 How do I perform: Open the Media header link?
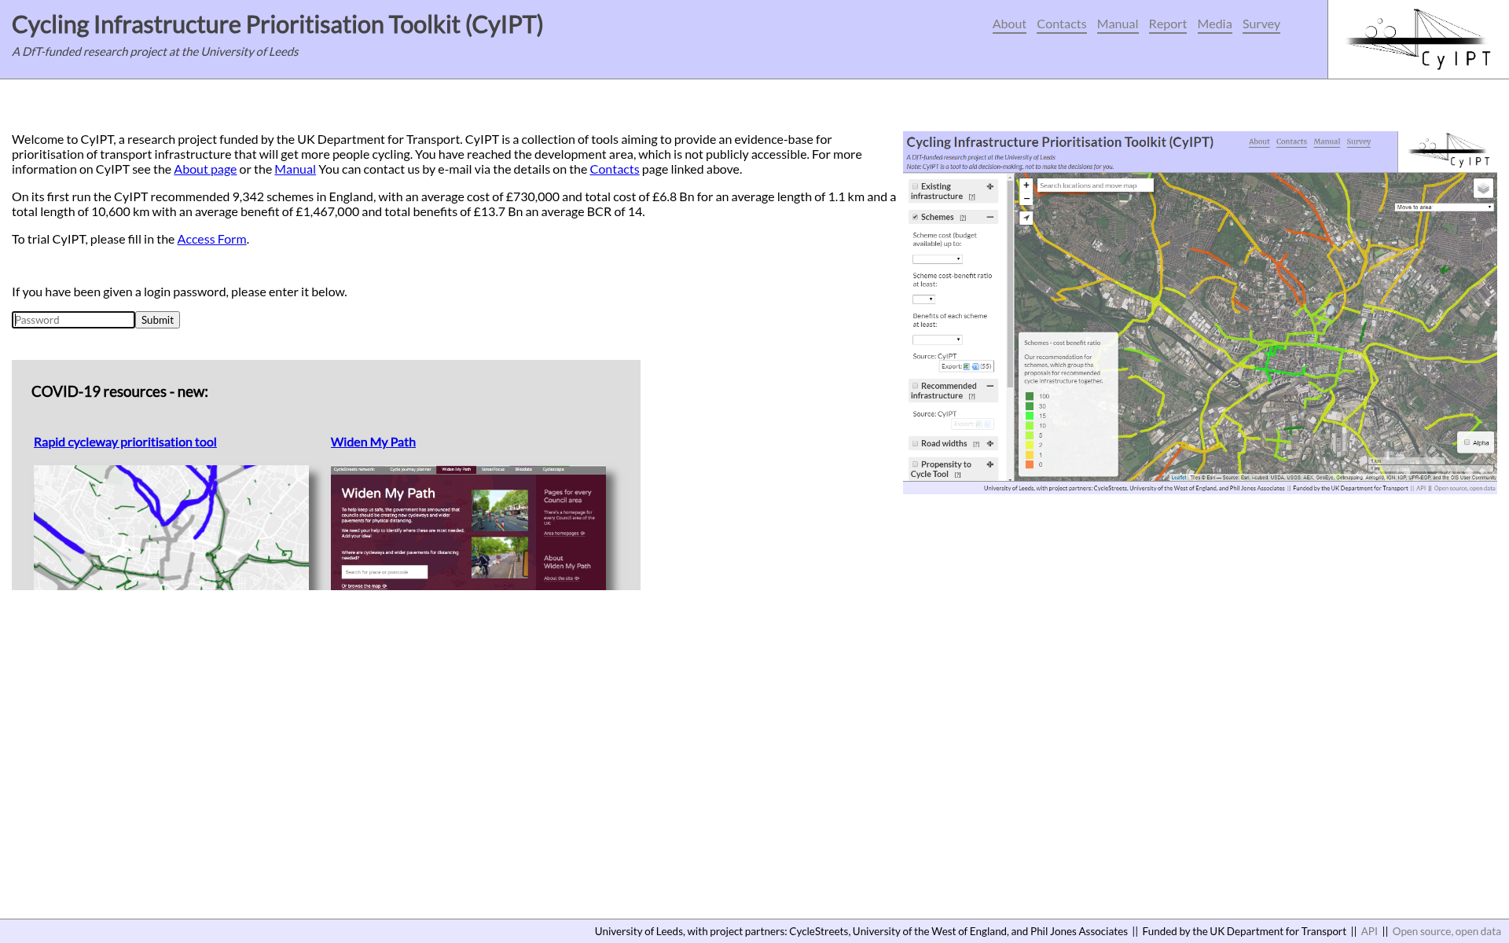coord(1214,24)
